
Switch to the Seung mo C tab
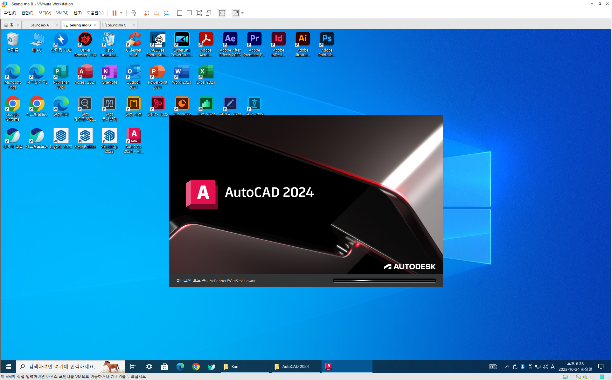[x=117, y=25]
